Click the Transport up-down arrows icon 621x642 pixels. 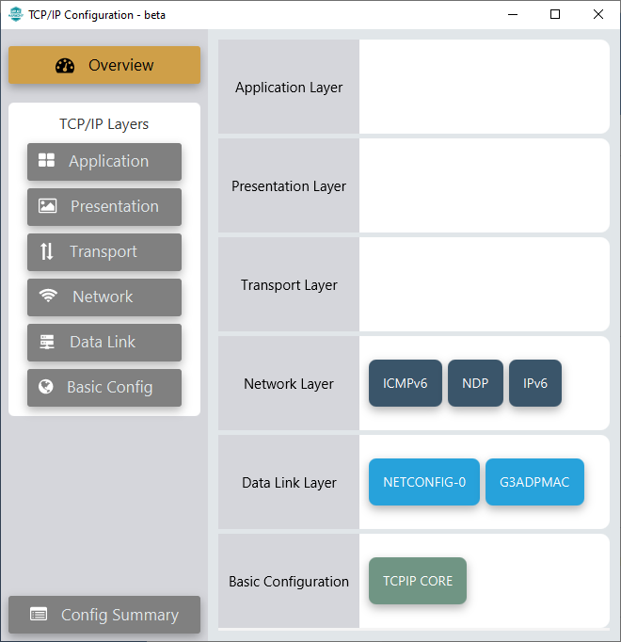[47, 251]
